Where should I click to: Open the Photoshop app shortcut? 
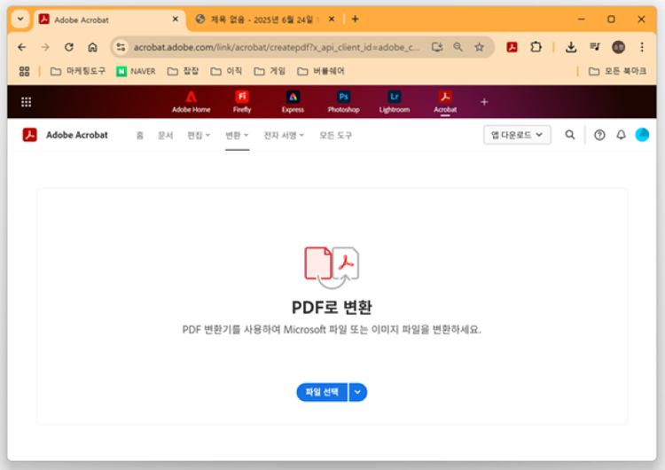point(343,102)
